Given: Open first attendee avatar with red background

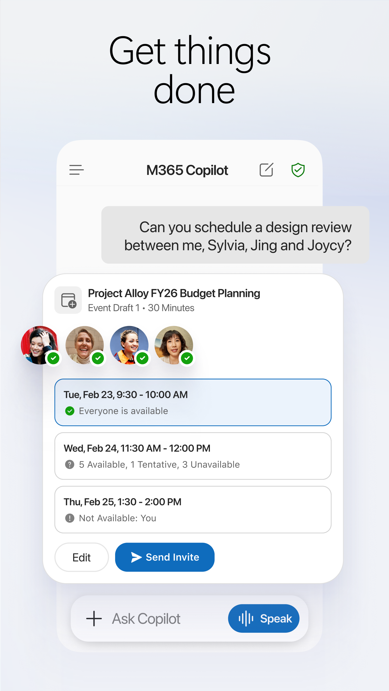Looking at the screenshot, I should (x=40, y=345).
